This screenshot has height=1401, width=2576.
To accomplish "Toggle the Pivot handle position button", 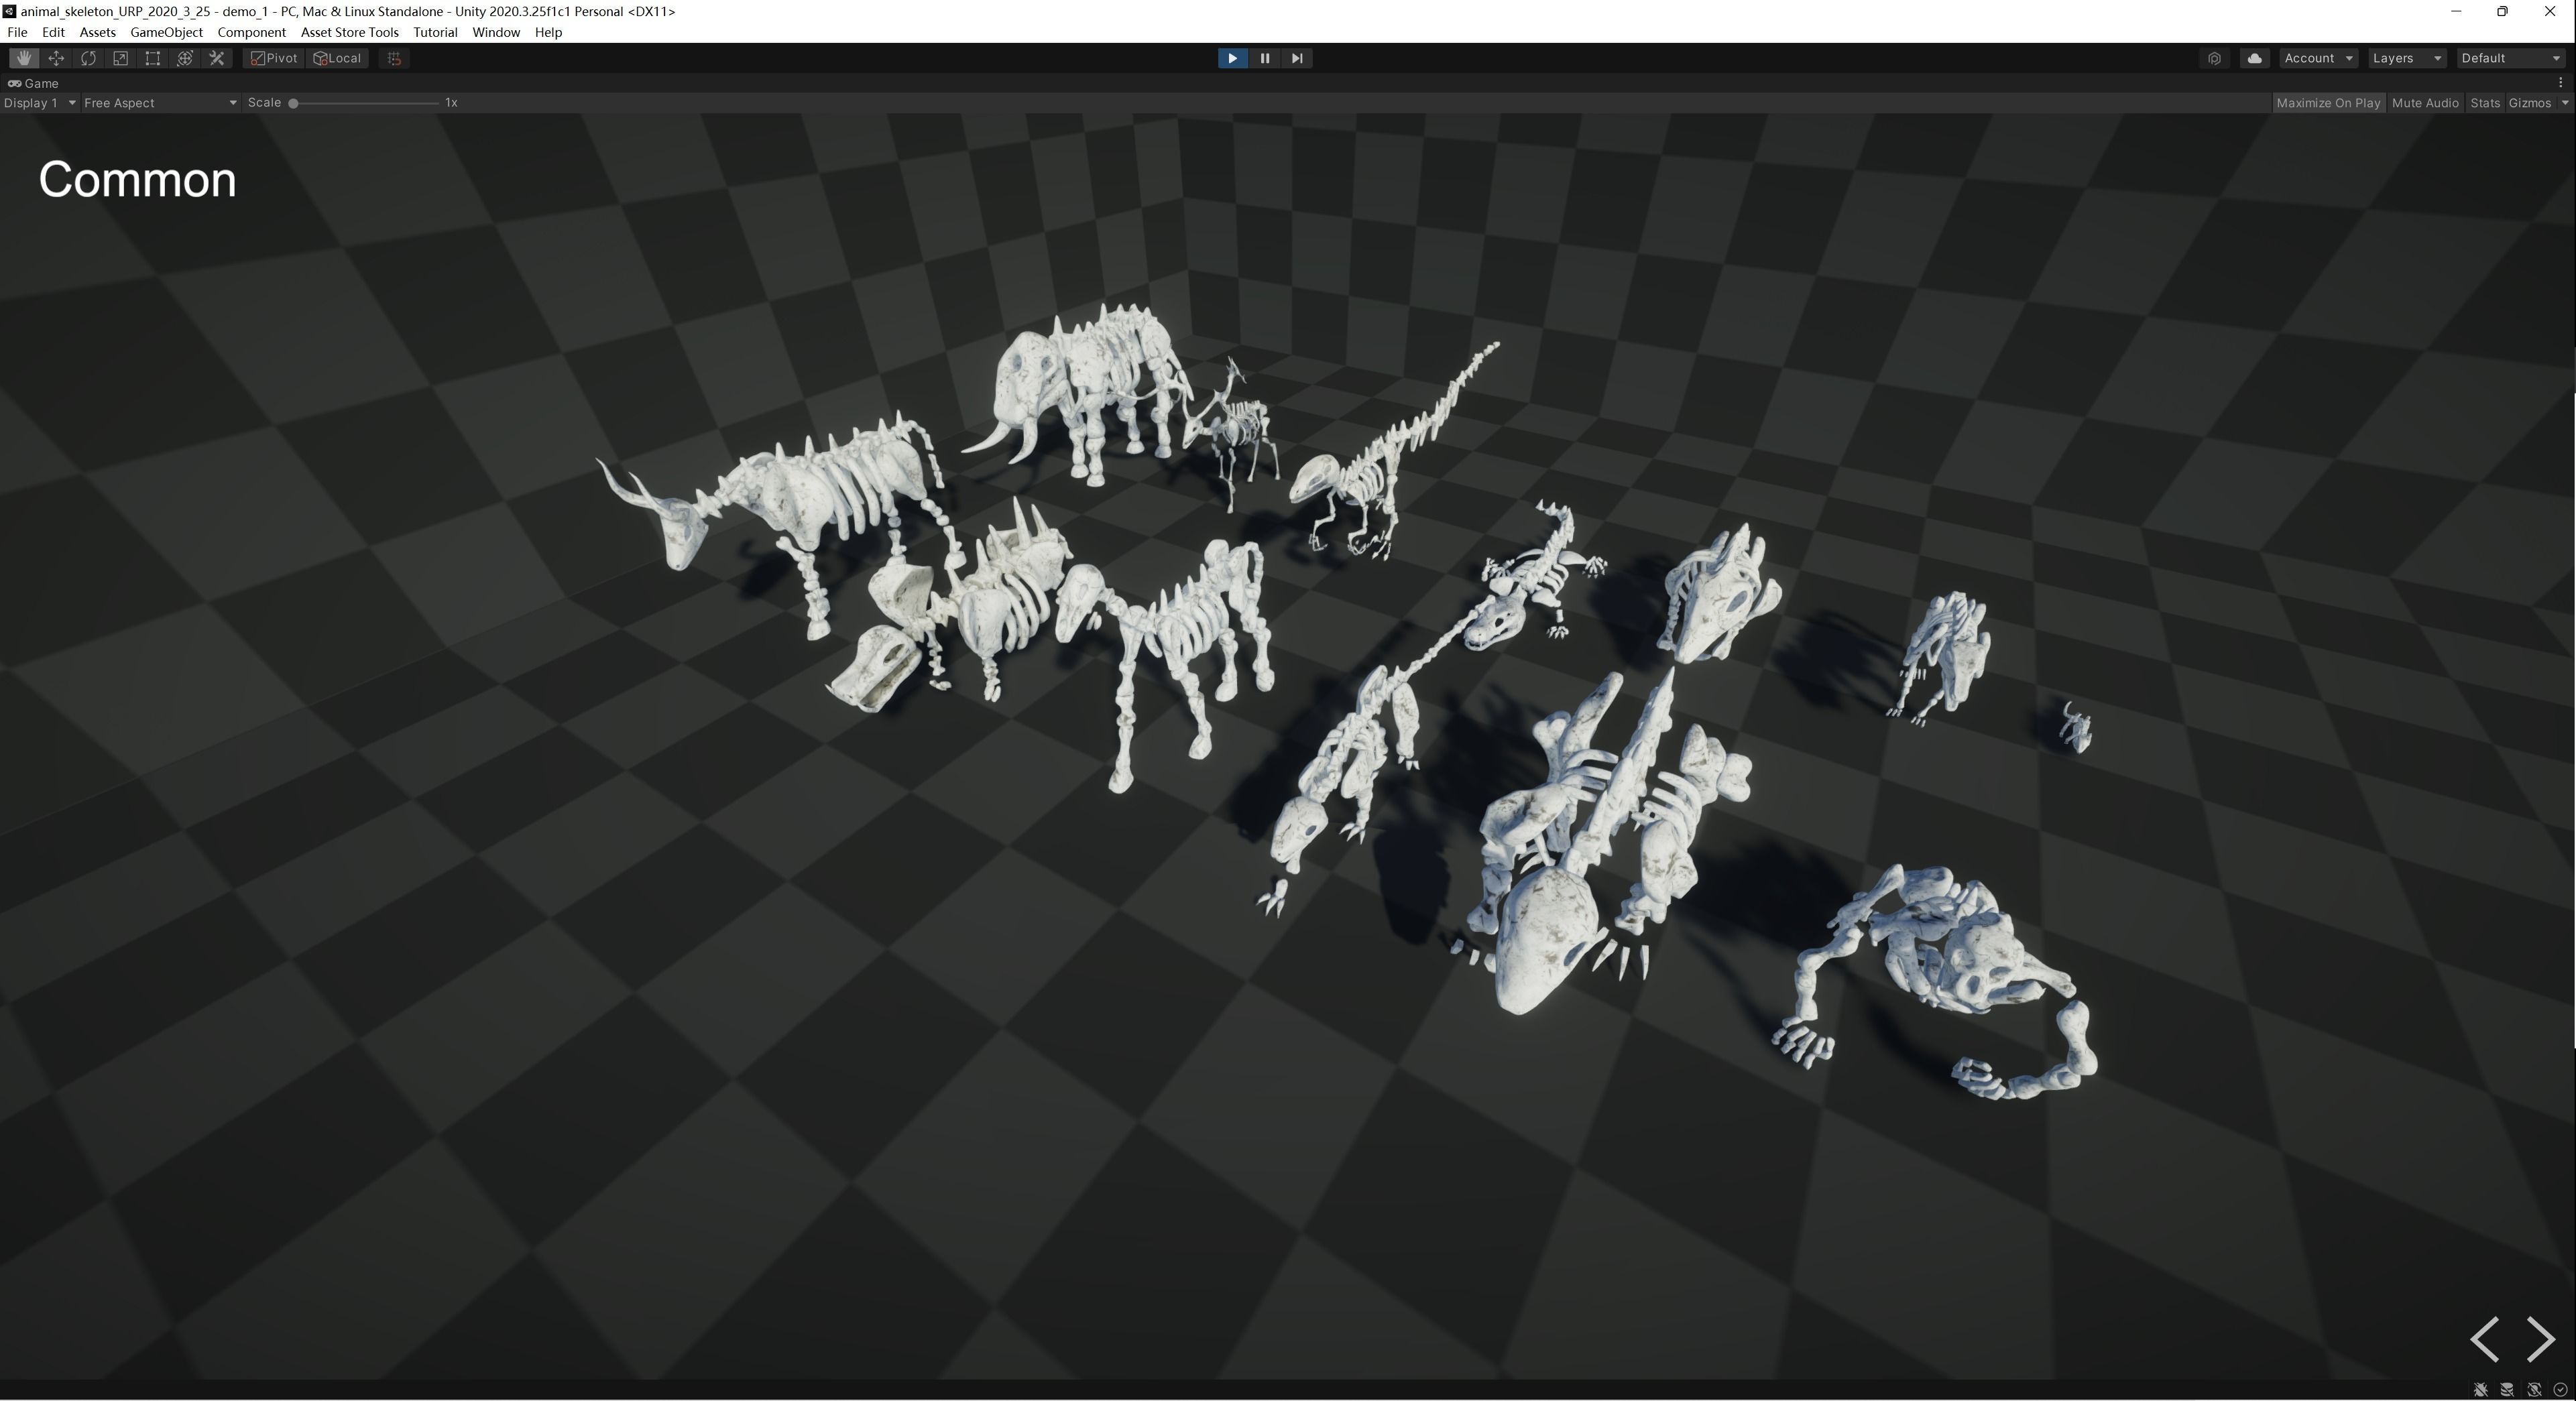I will [x=274, y=58].
